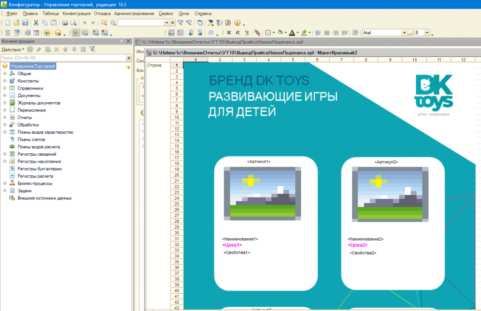The image size is (481, 311).
Task: Click the Redo arrow icon
Action: pos(93,23)
